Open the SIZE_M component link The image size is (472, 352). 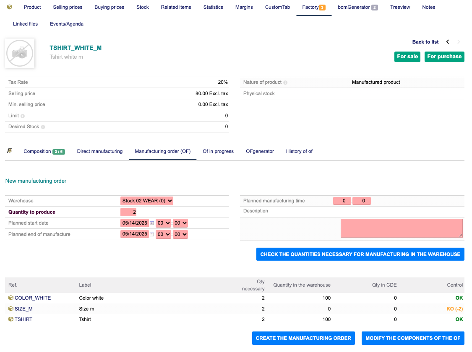(23, 309)
